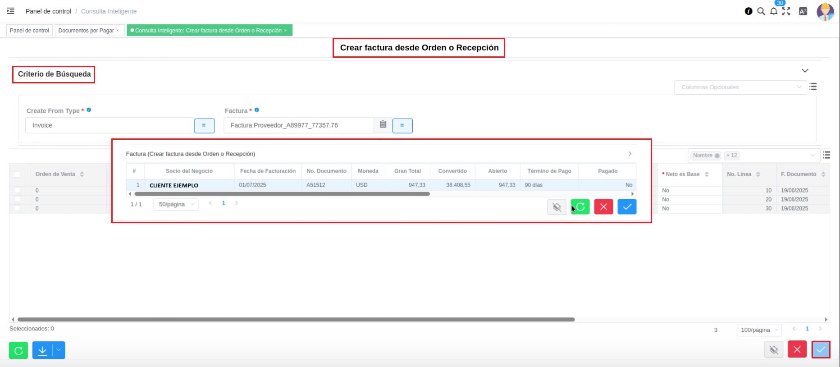Confirm selection with blue check in Factura popup
This screenshot has height=367, width=840.
point(627,207)
